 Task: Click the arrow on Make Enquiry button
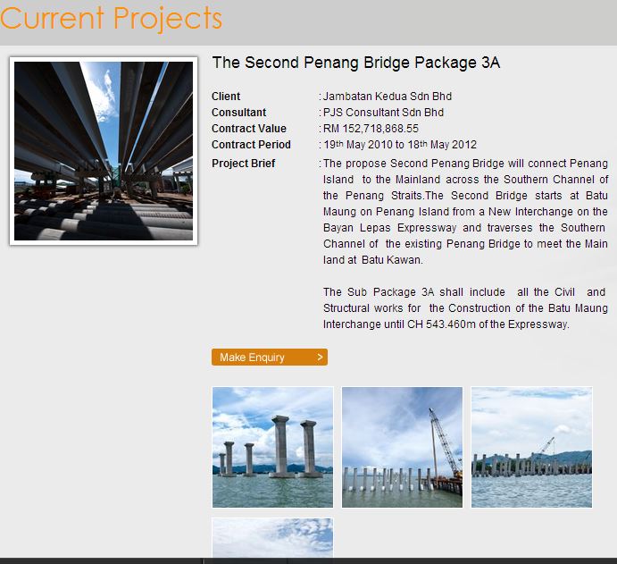(x=320, y=358)
